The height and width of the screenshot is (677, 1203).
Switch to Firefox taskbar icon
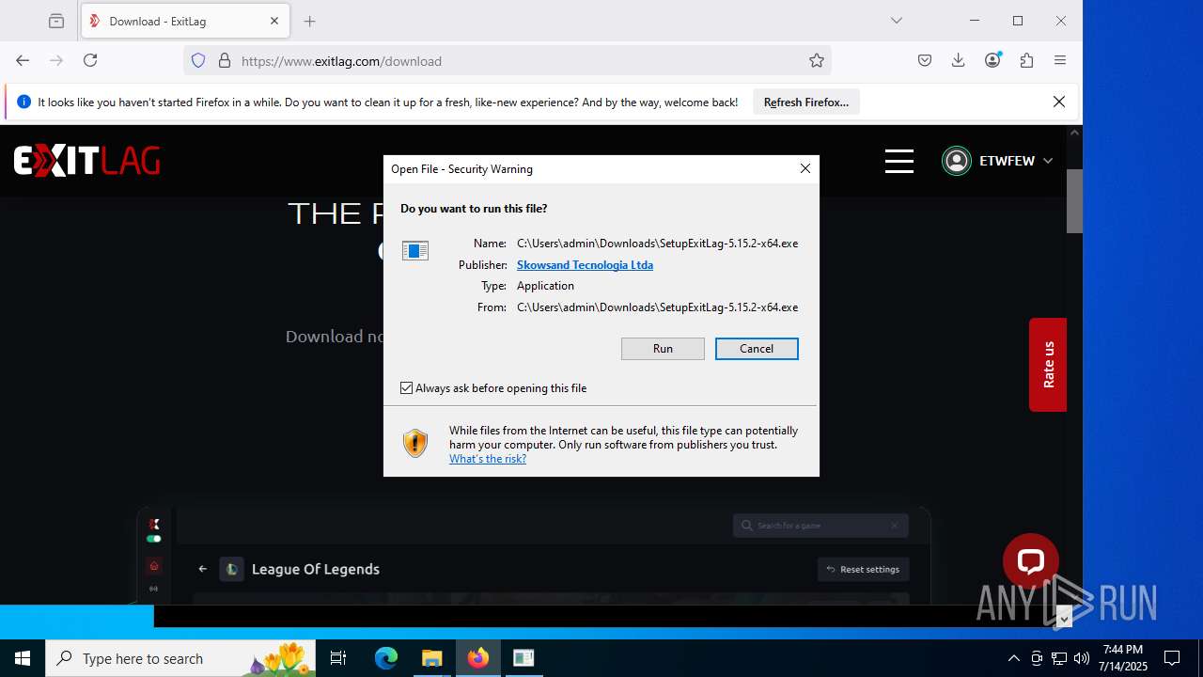(x=478, y=658)
